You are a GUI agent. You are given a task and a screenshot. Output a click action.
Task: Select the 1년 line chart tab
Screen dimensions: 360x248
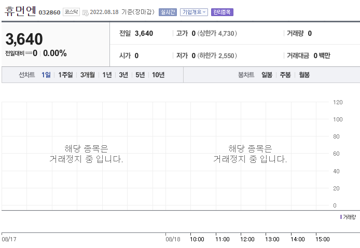tap(107, 75)
